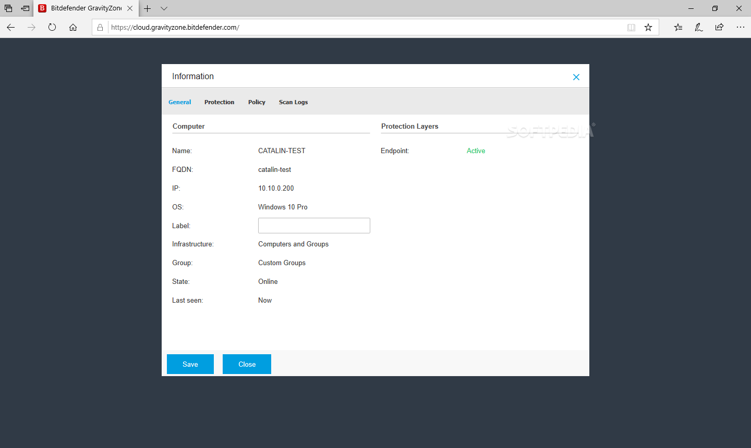Open browser Settings and more menu

[x=740, y=27]
